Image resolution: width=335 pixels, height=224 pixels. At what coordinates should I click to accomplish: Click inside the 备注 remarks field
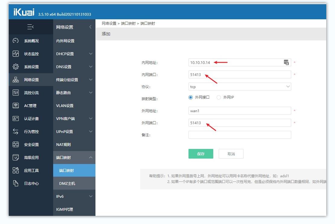tap(240, 135)
